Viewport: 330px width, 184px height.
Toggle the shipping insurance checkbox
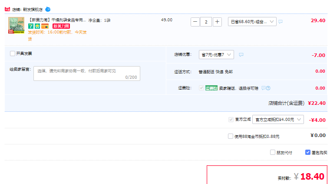click(x=201, y=88)
